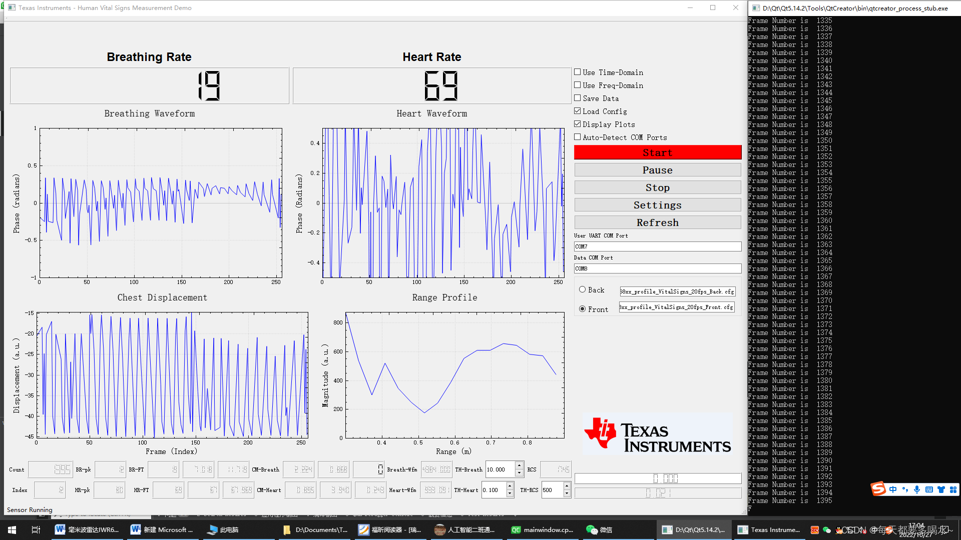Click the Sogou microphone voice input icon

click(x=916, y=489)
